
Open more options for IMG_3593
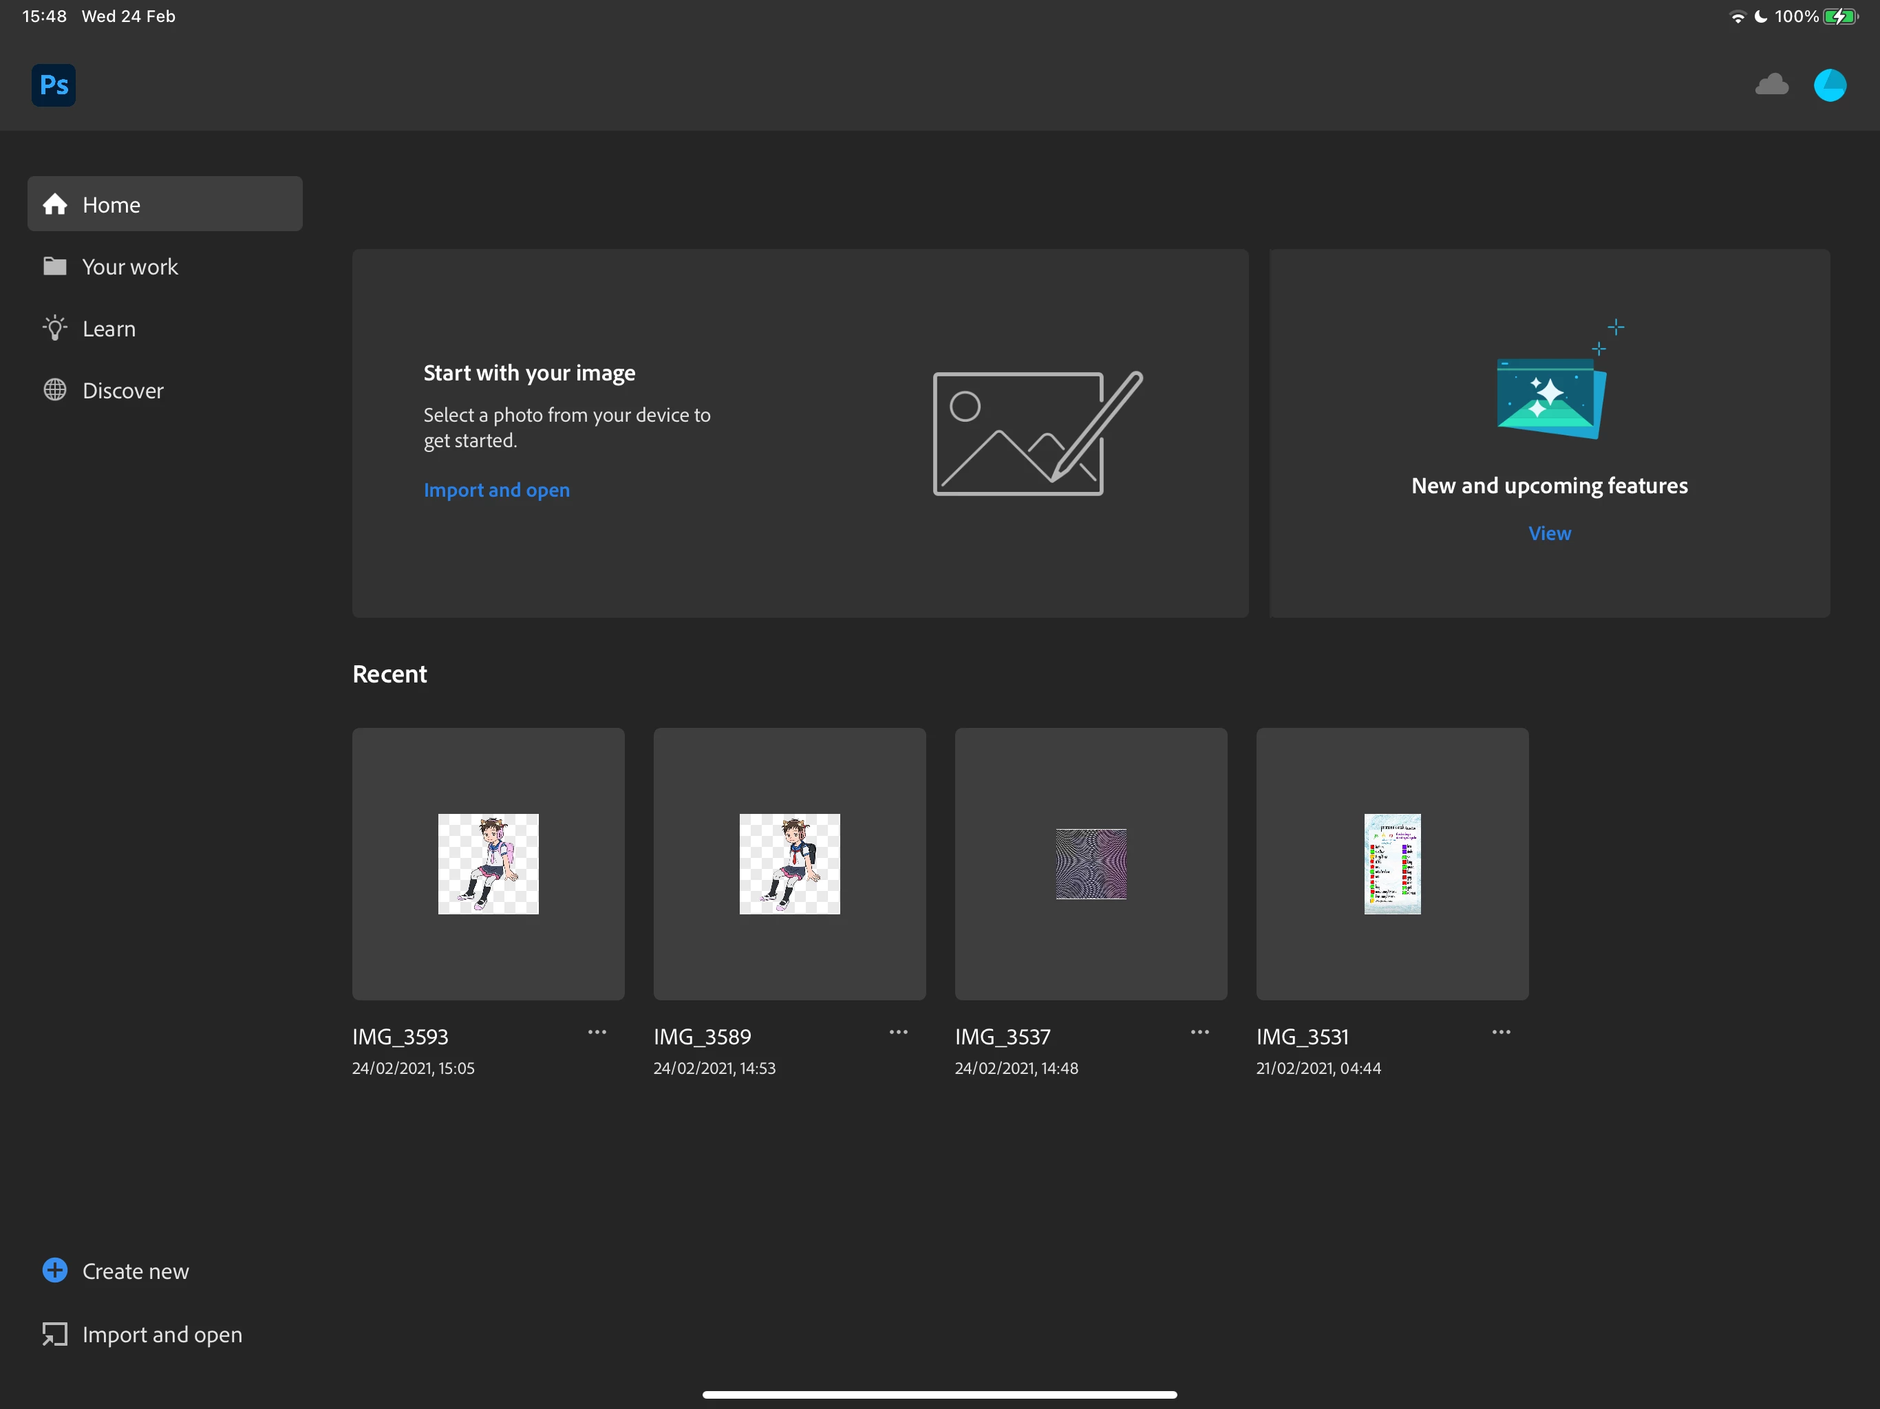597,1033
